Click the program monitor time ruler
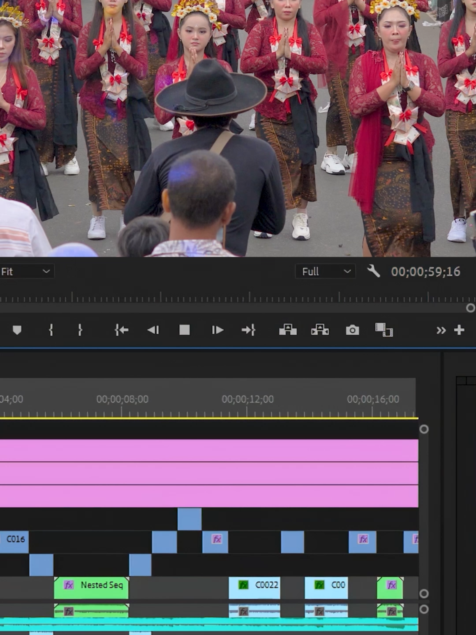 (x=238, y=297)
